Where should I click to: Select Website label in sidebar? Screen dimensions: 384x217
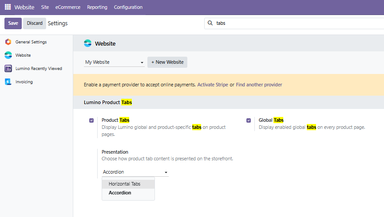[23, 55]
